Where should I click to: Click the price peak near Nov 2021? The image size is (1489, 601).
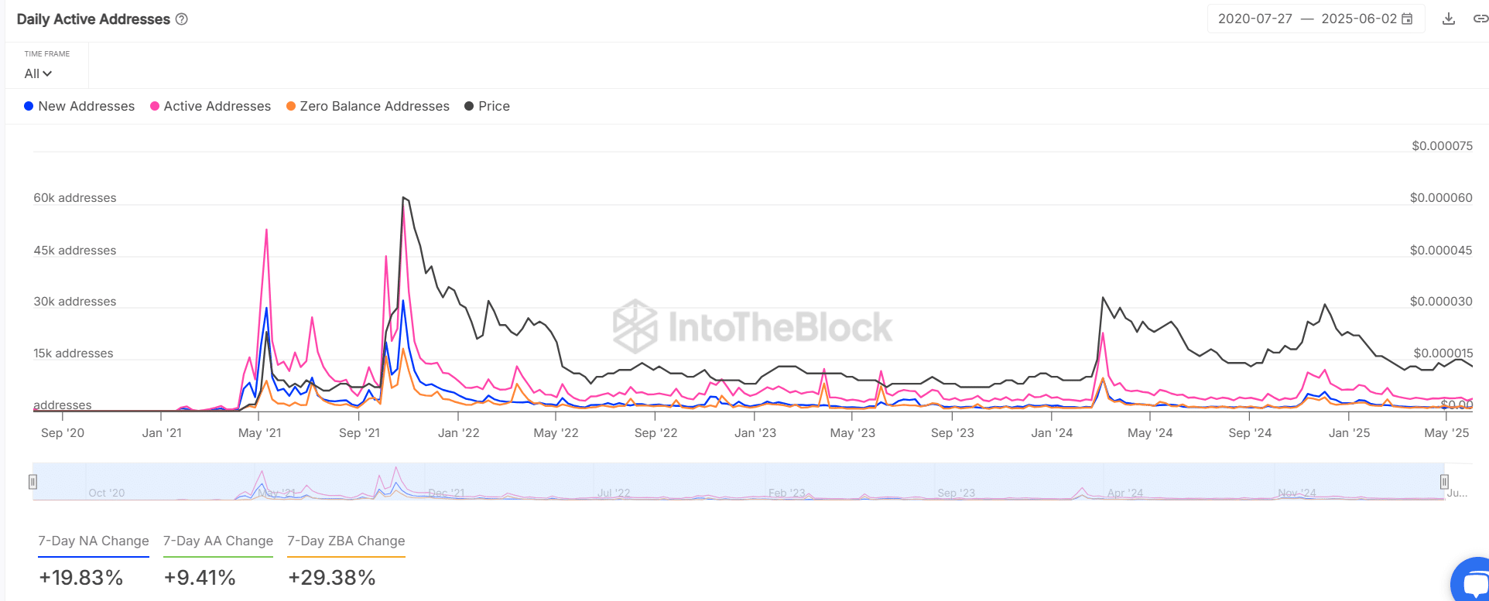(404, 198)
